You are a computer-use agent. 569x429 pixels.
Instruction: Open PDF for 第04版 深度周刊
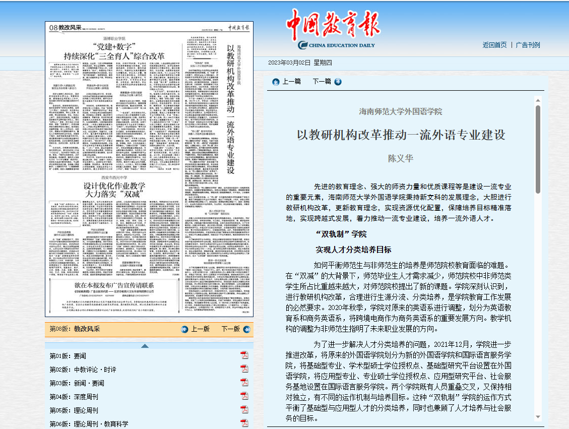[244, 396]
